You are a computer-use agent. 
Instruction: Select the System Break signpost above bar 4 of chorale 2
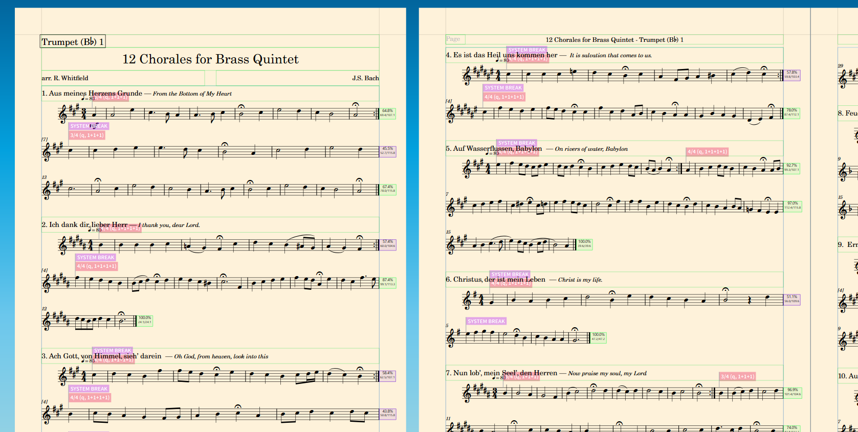[x=96, y=258]
